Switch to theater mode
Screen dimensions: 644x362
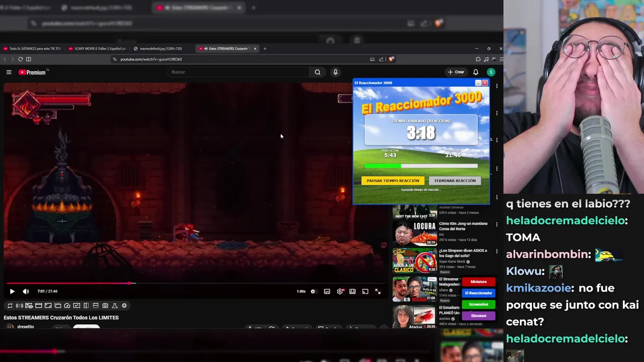tap(353, 291)
